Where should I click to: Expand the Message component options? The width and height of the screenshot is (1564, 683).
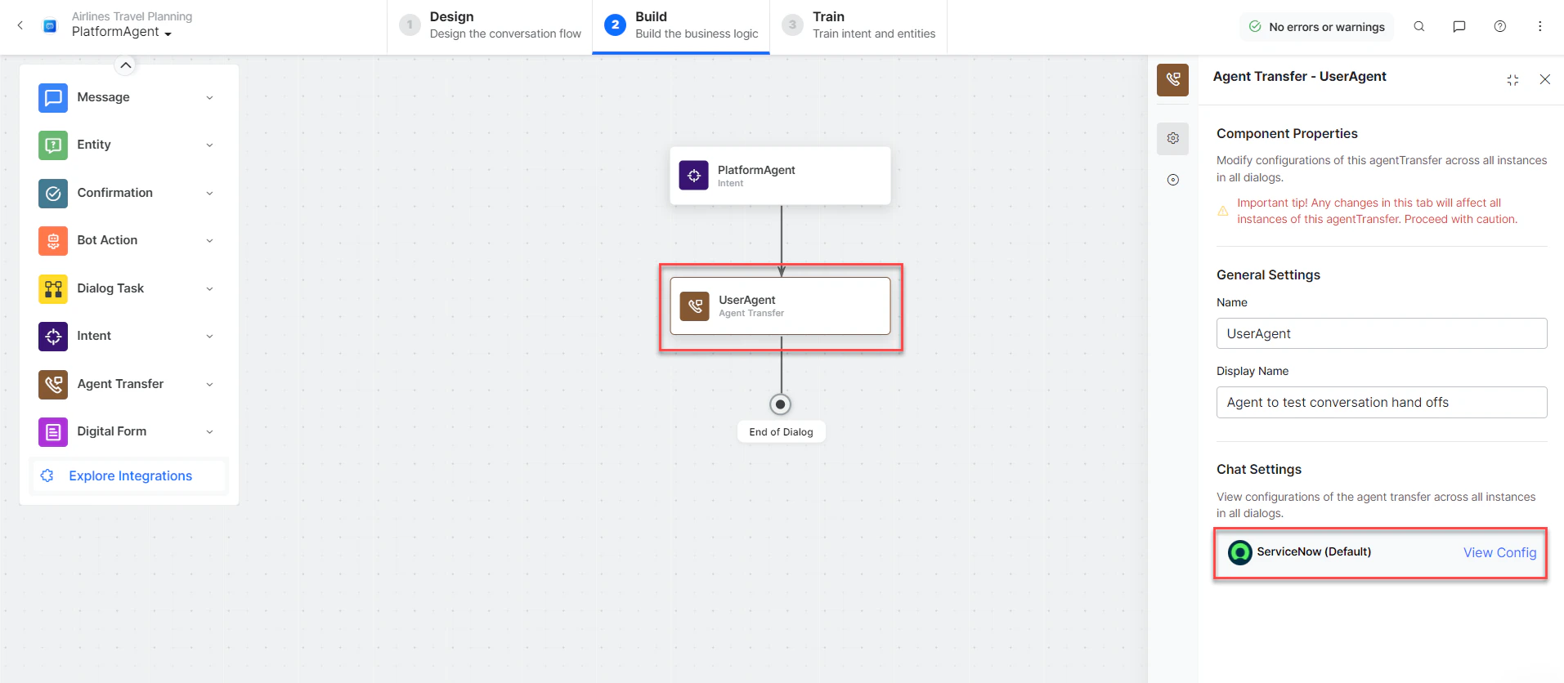(209, 97)
